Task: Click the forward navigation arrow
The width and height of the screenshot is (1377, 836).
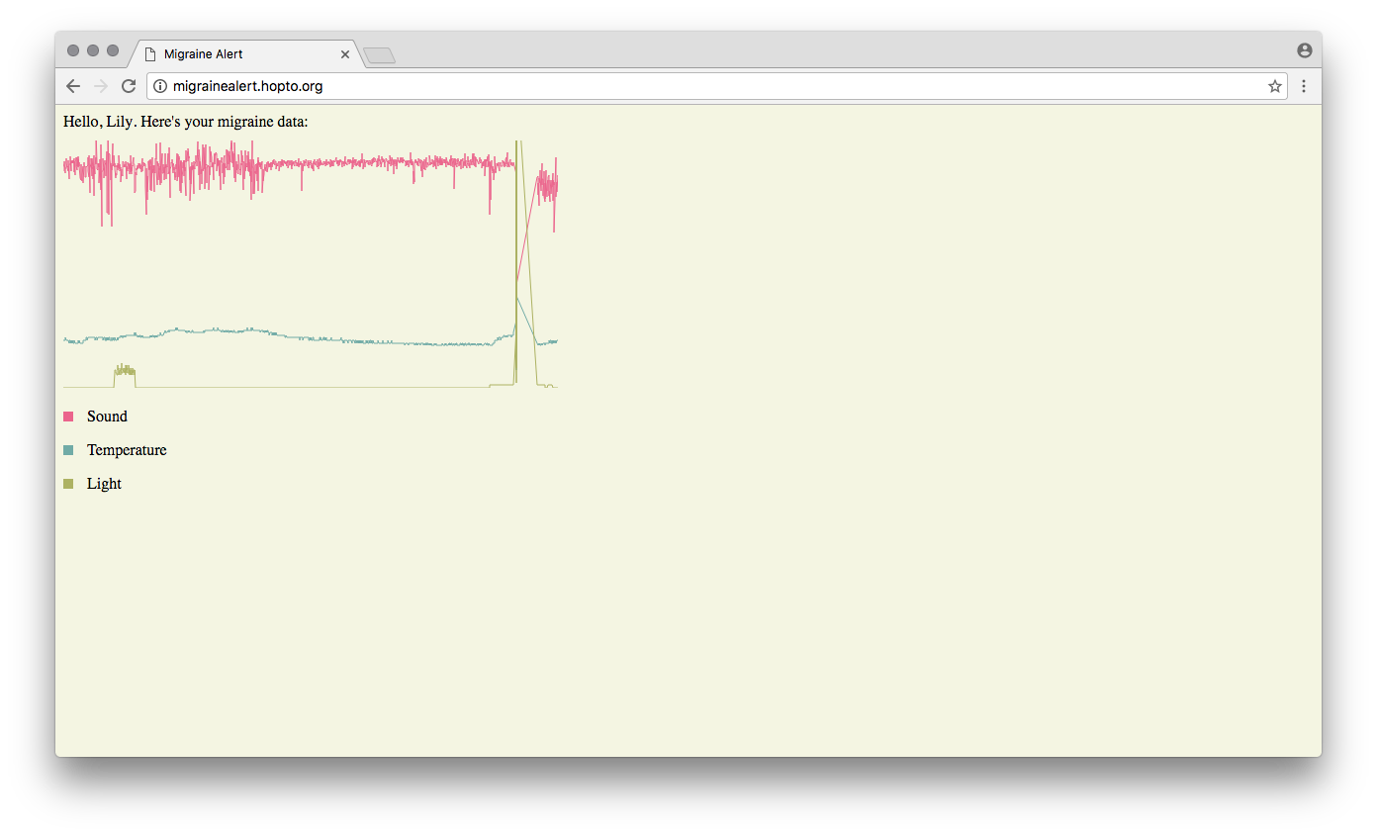Action: tap(100, 86)
